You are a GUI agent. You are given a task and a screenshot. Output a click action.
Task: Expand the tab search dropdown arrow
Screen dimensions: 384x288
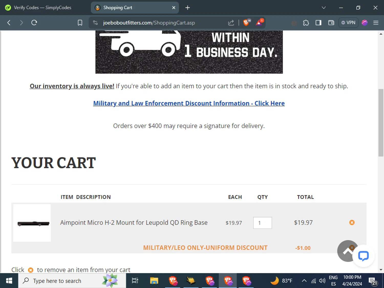pyautogui.click(x=324, y=8)
